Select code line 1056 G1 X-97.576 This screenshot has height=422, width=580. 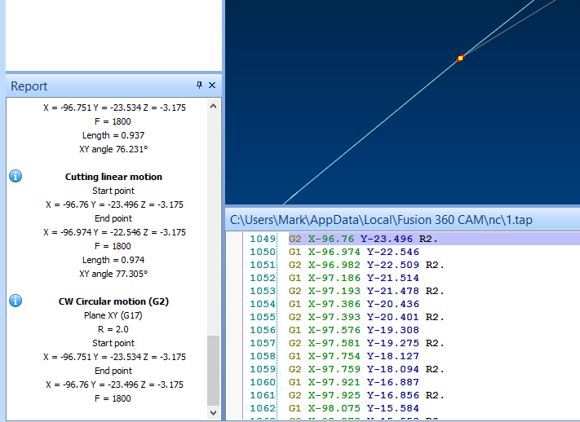pyautogui.click(x=353, y=330)
